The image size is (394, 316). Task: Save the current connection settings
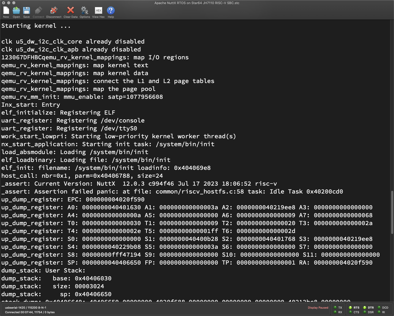[26, 11]
